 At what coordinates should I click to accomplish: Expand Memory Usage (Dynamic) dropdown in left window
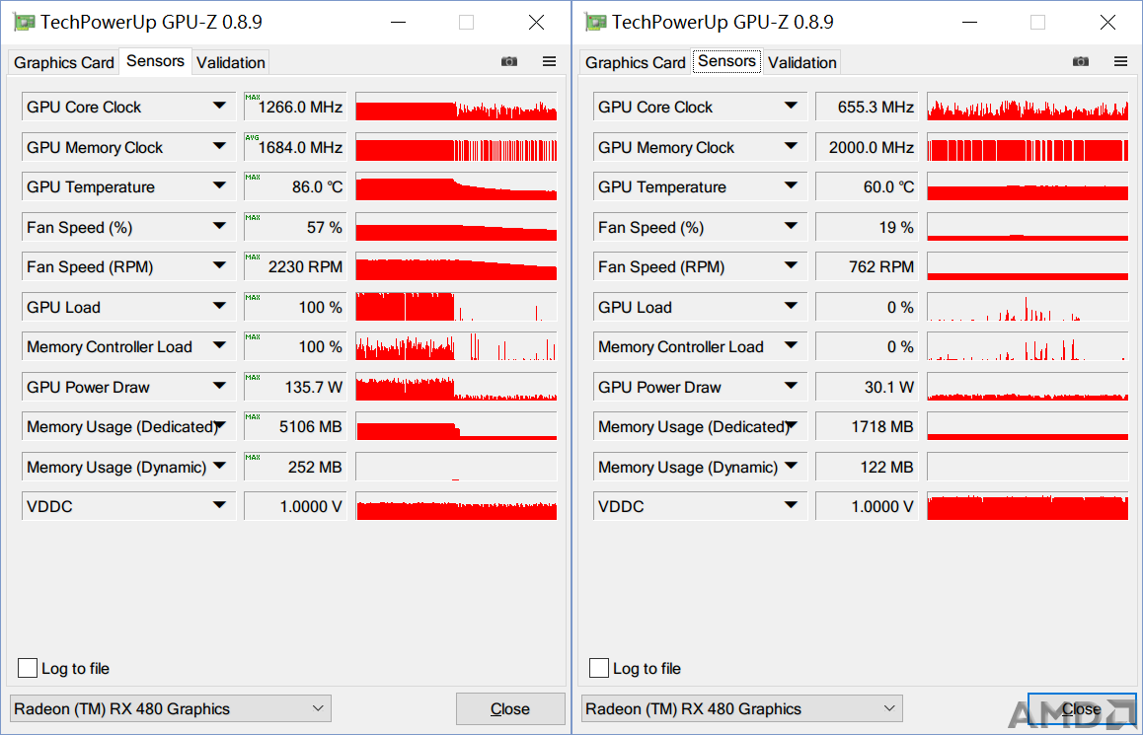click(x=219, y=467)
